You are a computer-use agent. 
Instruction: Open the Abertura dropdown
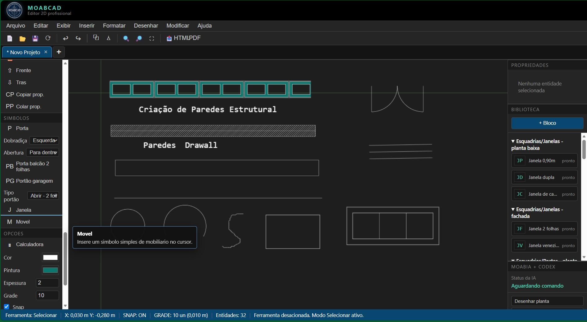pyautogui.click(x=43, y=152)
